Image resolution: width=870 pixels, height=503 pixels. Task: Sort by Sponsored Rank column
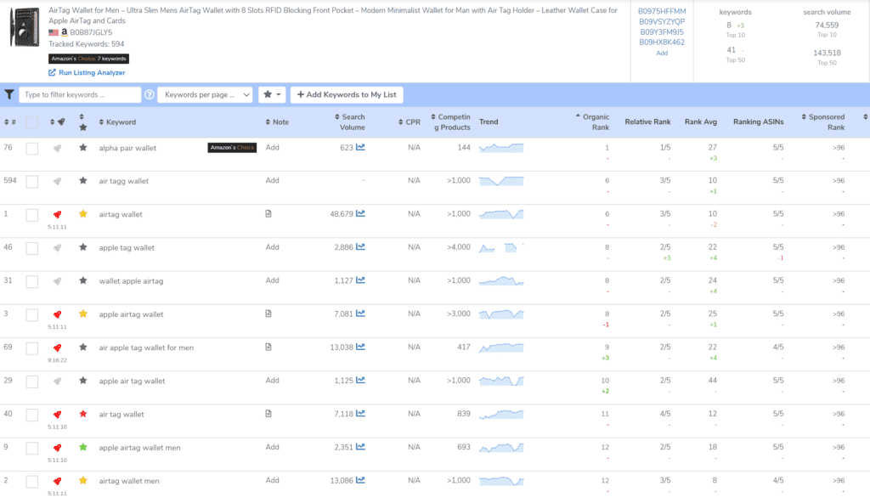[x=823, y=122]
